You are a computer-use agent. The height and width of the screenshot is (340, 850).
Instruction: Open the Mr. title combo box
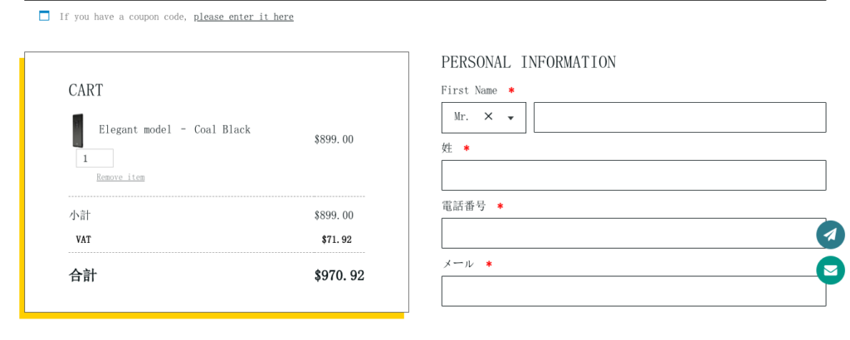(x=484, y=118)
